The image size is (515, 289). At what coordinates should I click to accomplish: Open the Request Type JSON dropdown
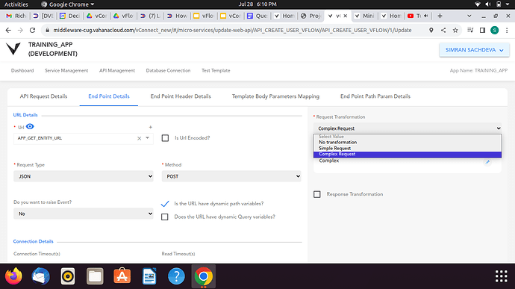click(84, 176)
